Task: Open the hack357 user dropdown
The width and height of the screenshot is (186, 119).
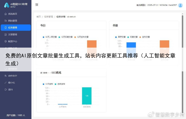Action: click(173, 5)
